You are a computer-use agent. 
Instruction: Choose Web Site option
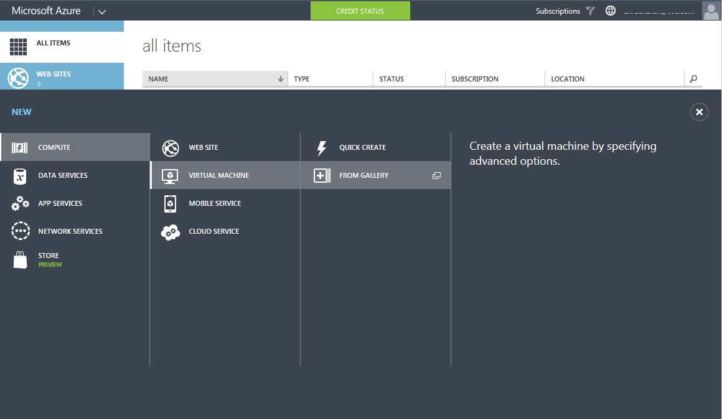coord(225,147)
